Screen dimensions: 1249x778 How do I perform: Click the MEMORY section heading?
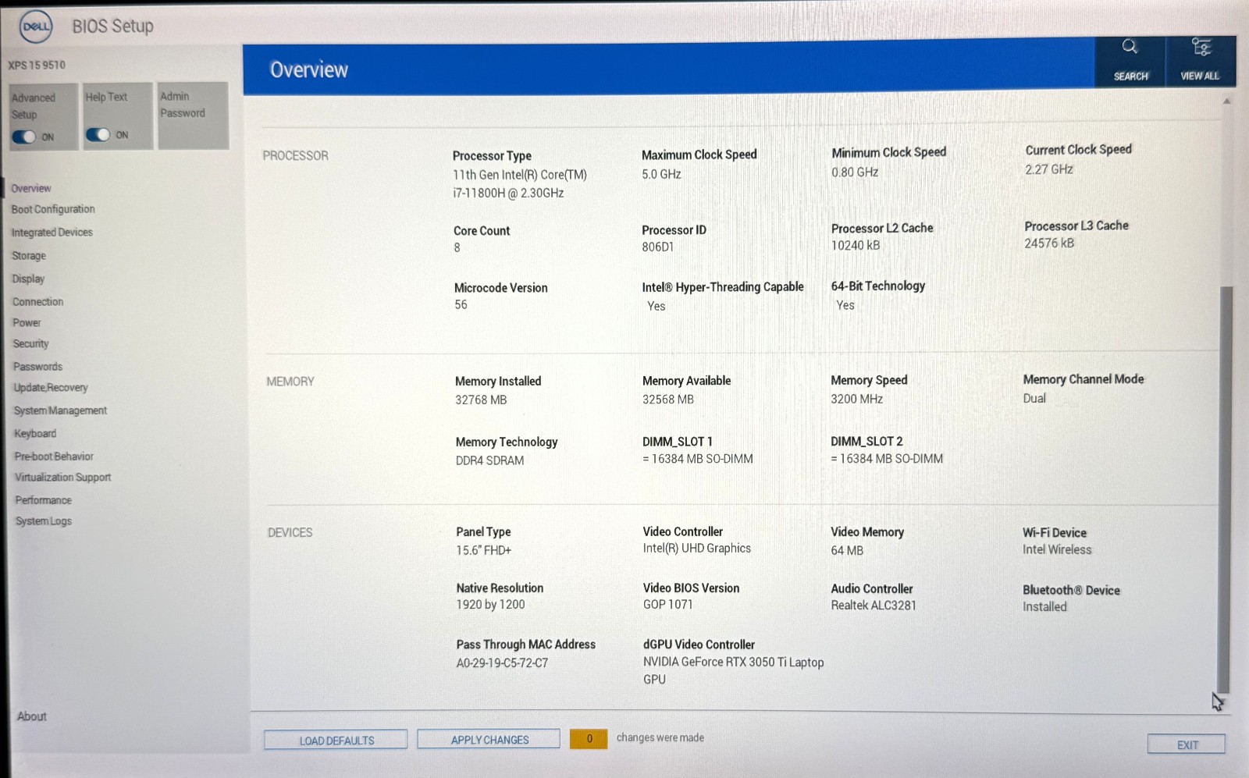click(290, 381)
